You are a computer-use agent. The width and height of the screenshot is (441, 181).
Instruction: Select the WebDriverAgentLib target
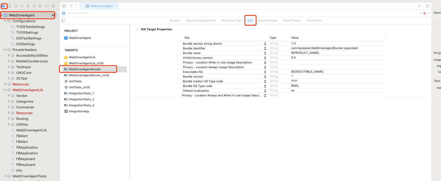tap(82, 57)
